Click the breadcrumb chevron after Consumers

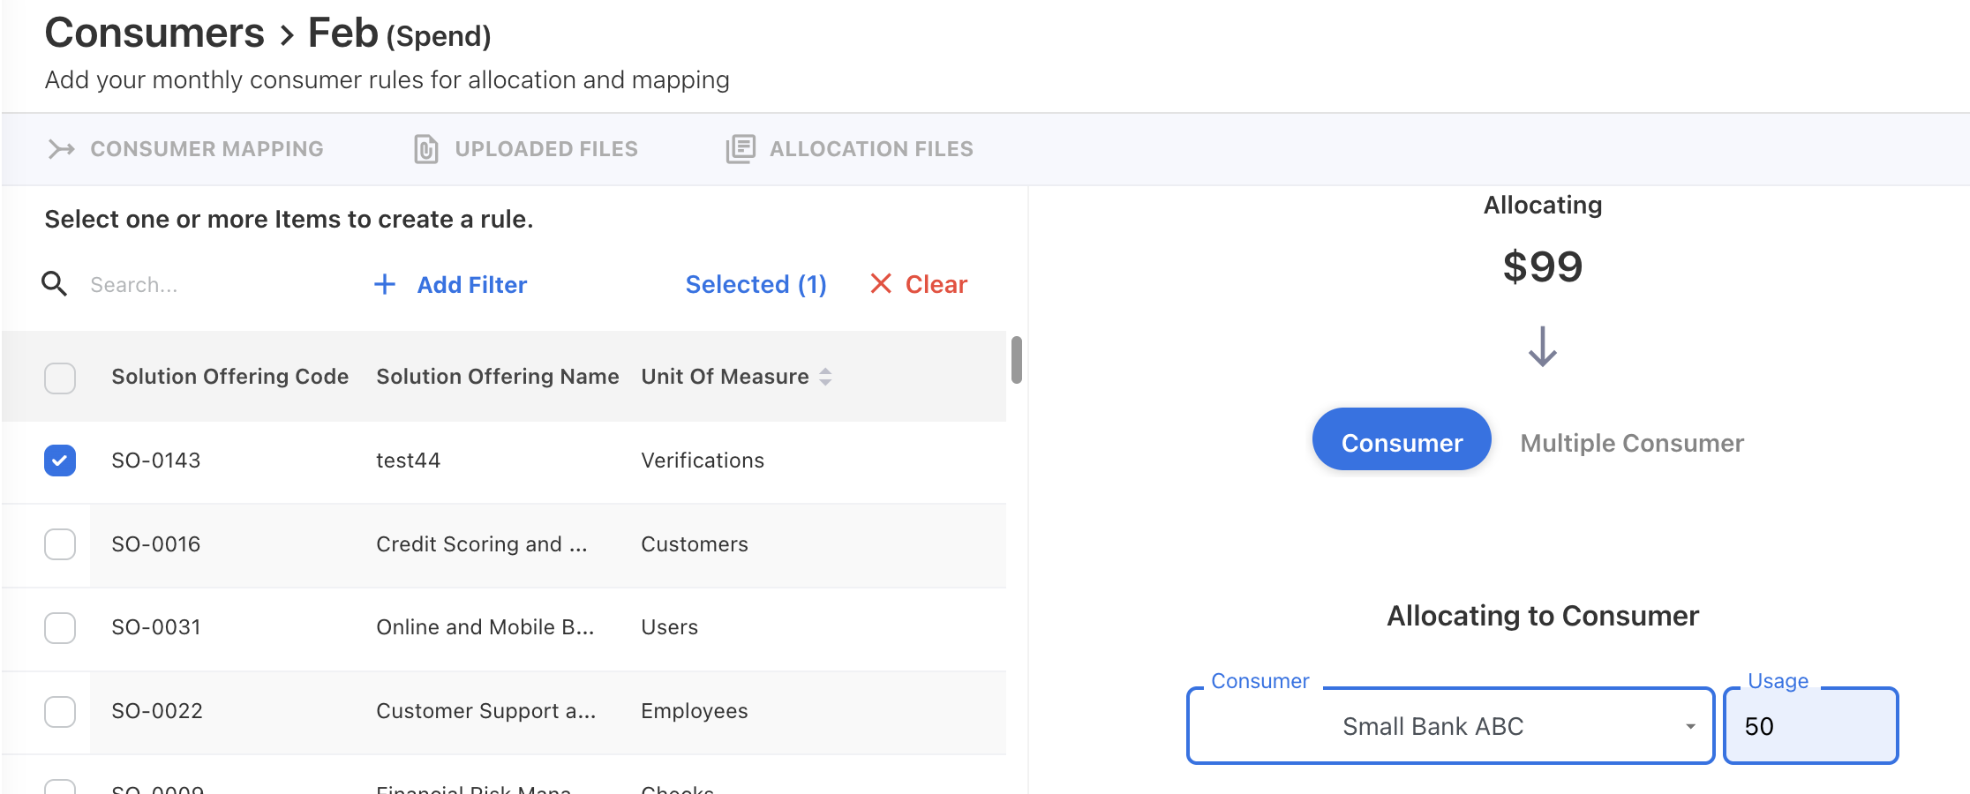point(286,36)
